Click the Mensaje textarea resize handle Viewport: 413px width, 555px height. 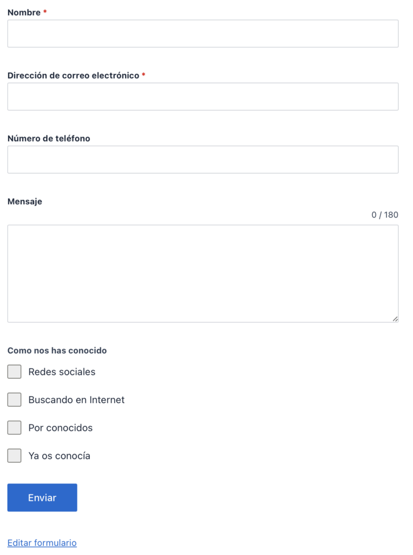pyautogui.click(x=395, y=319)
